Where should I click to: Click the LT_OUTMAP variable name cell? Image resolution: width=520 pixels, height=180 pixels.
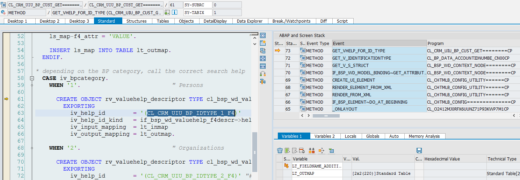(317, 173)
